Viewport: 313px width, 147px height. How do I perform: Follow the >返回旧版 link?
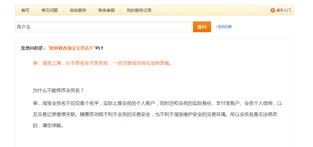pos(223,27)
